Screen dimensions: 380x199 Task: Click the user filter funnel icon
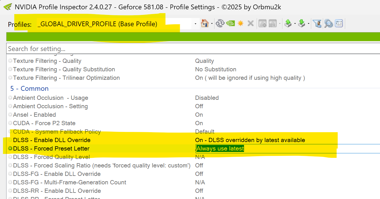(x=317, y=24)
